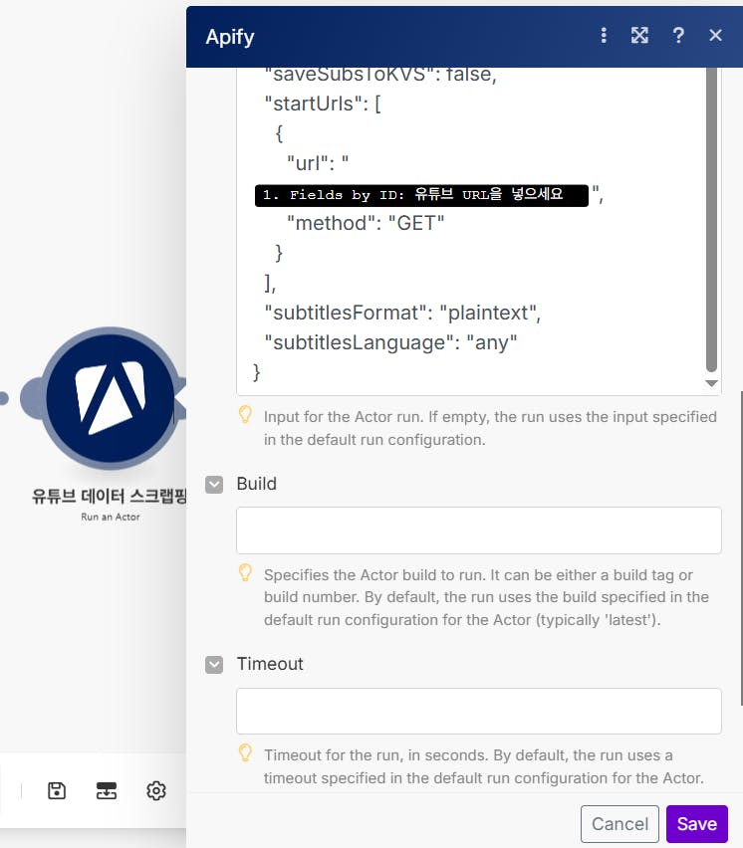The image size is (743, 848).
Task: Click the input JSON scrollbar down arrow
Action: click(711, 383)
